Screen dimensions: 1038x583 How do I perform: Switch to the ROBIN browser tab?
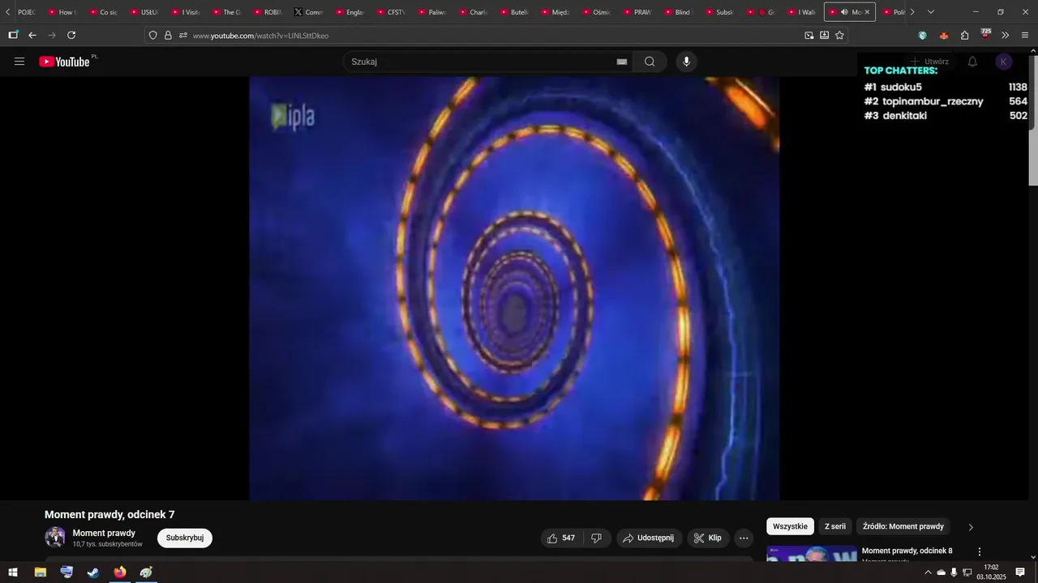267,12
